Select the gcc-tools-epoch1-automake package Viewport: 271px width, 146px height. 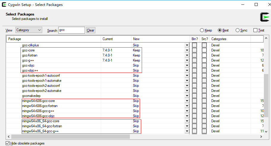point(42,81)
